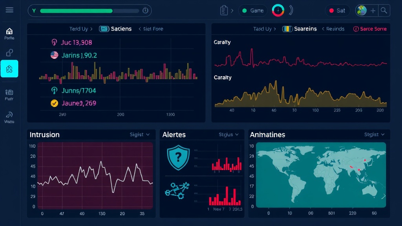Click the colorful circular ring icon
This screenshot has height=226, width=402.
tap(278, 10)
